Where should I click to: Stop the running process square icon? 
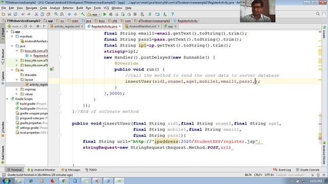coord(135,14)
